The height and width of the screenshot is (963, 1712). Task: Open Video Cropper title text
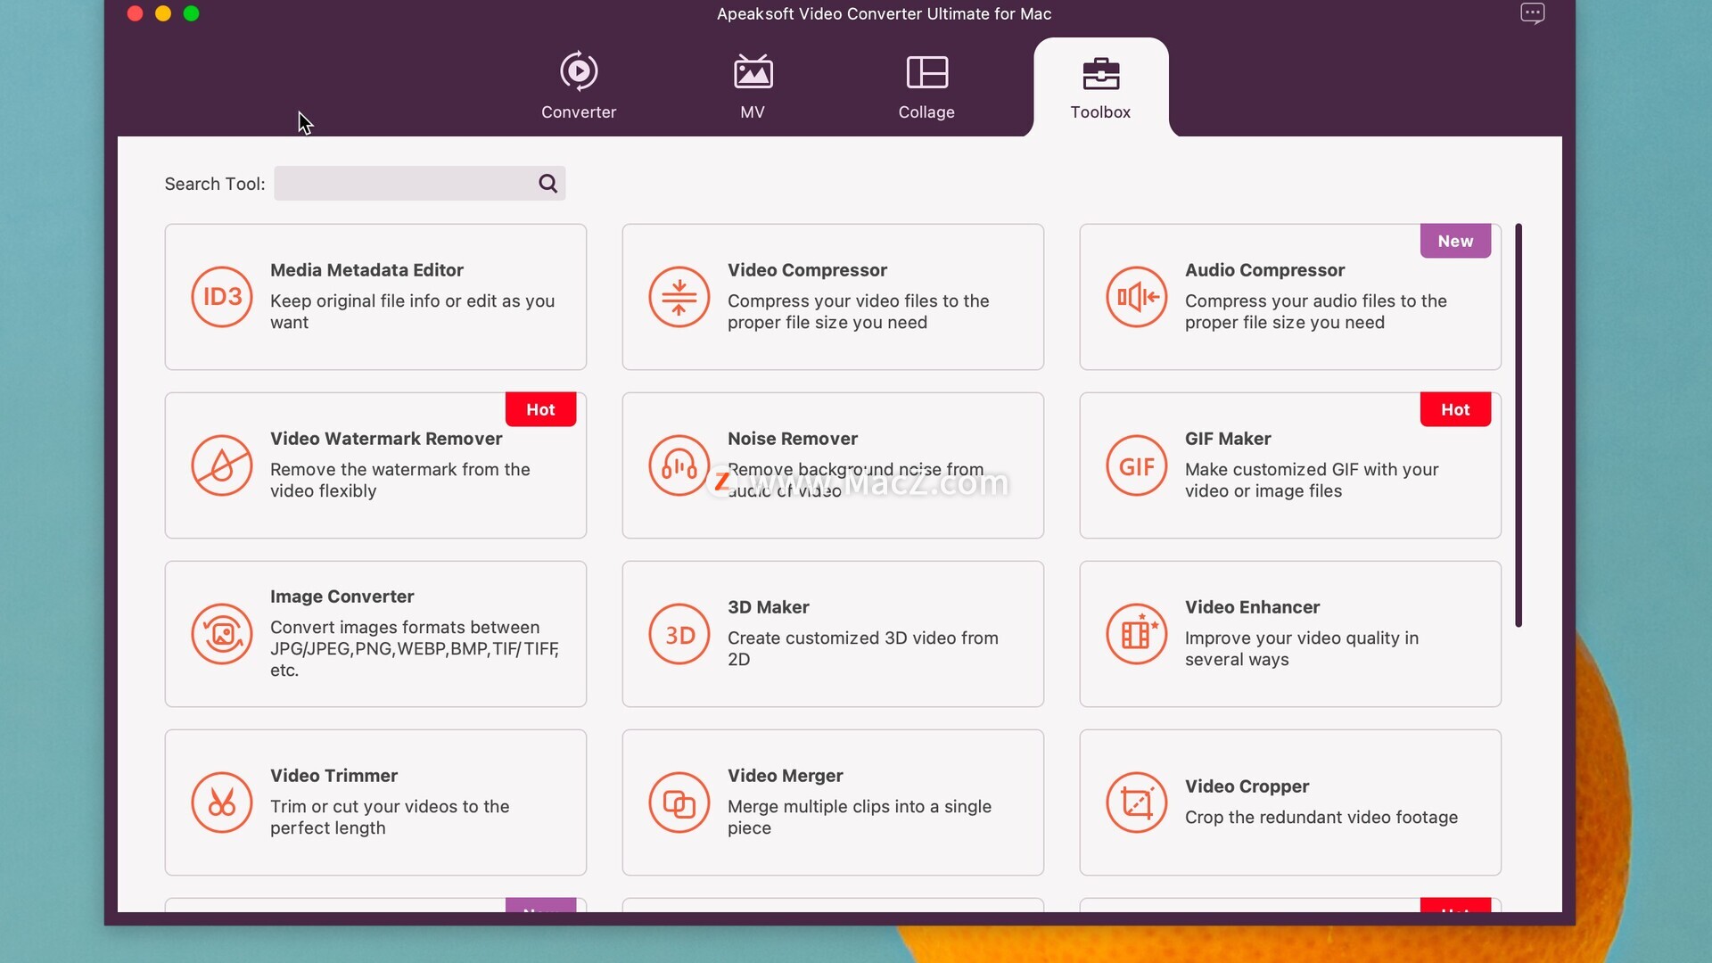point(1247,786)
